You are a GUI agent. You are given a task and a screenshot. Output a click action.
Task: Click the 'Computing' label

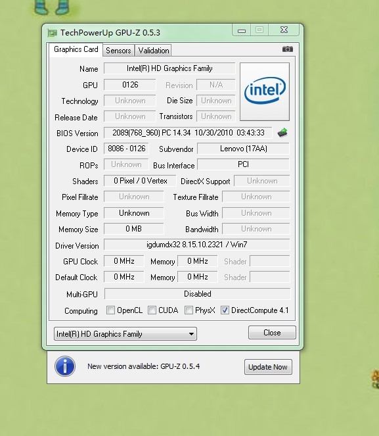click(81, 311)
